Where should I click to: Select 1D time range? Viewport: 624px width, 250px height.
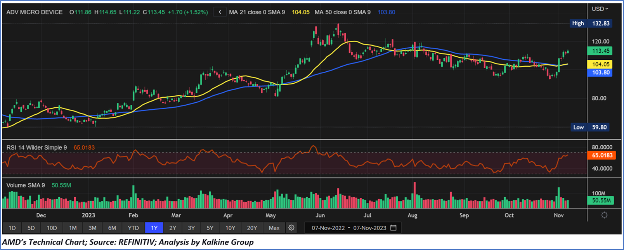tap(12, 228)
